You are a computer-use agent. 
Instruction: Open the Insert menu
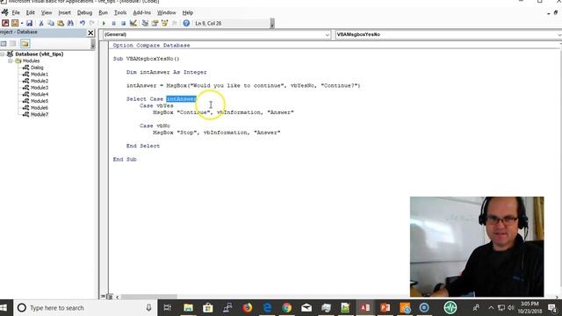[x=64, y=12]
